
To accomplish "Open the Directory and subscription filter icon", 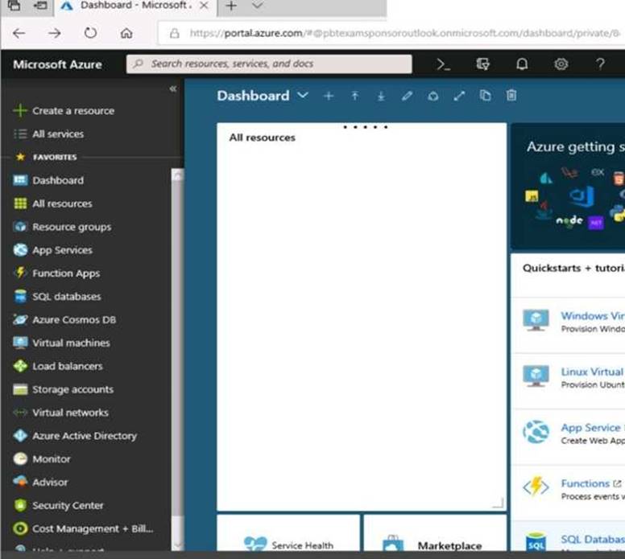I will 482,64.
